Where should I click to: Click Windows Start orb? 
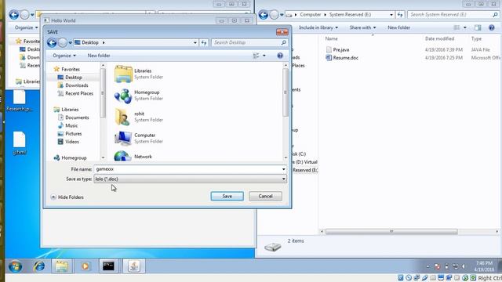coord(15,266)
